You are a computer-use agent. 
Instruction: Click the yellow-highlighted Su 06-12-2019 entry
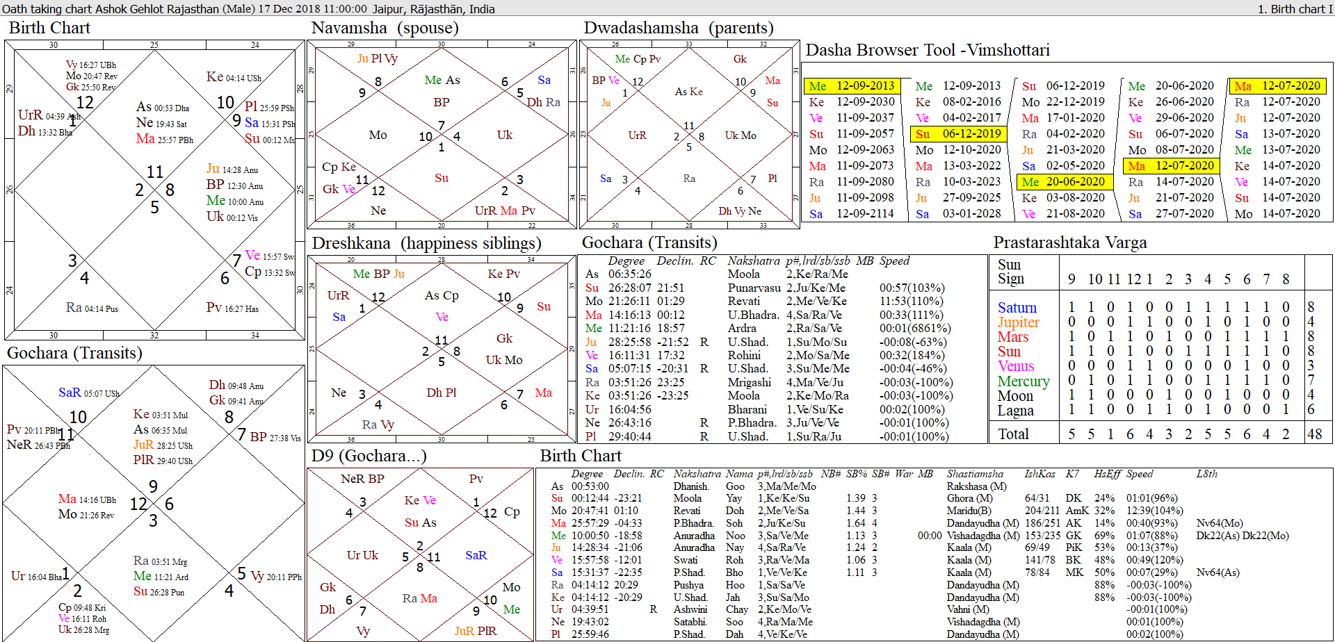(958, 133)
